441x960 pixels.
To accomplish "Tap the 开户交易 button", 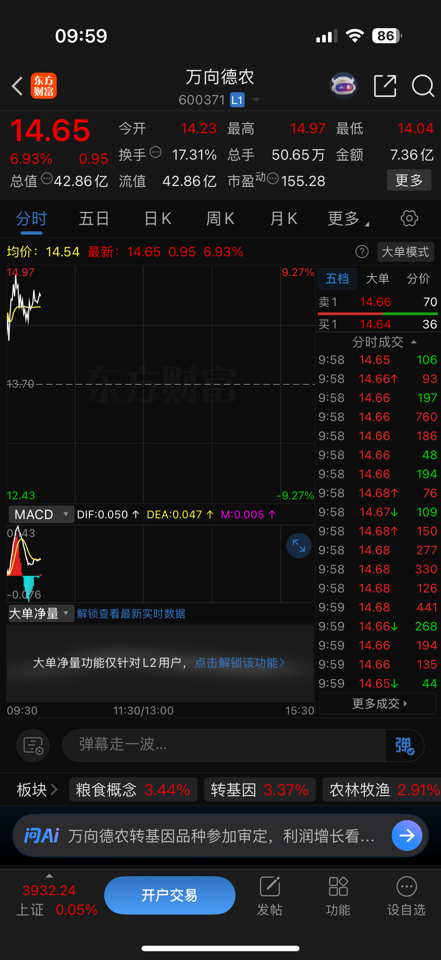I will [170, 895].
